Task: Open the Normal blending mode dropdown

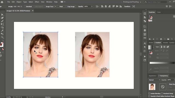Action: [x=154, y=80]
